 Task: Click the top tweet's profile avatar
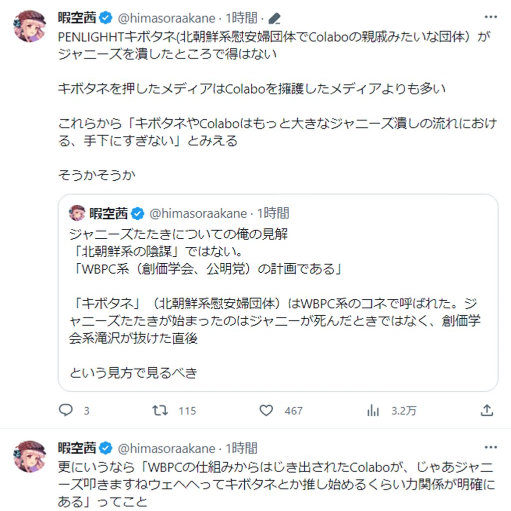tap(30, 26)
